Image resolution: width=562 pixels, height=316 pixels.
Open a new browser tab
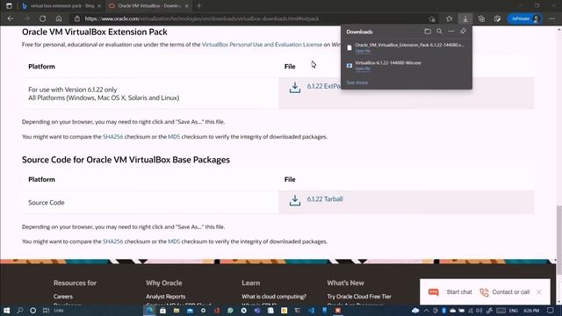pos(199,6)
